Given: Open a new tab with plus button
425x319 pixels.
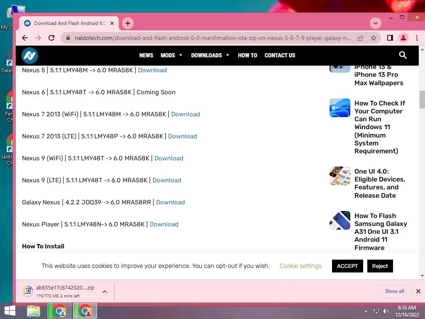Looking at the screenshot, I should coord(128,23).
